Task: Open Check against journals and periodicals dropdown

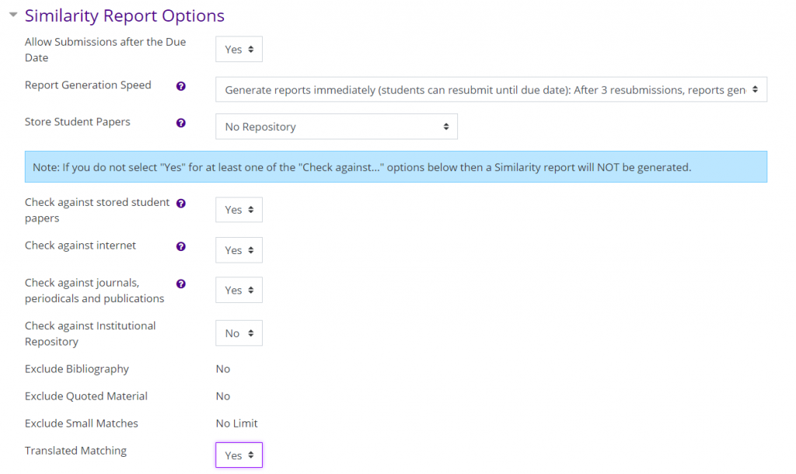Action: pyautogui.click(x=239, y=290)
